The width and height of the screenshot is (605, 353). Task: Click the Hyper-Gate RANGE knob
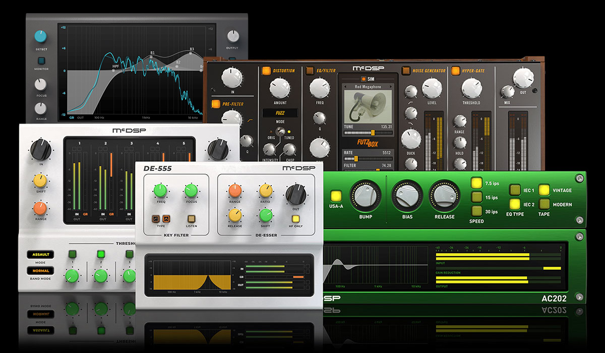tap(460, 121)
